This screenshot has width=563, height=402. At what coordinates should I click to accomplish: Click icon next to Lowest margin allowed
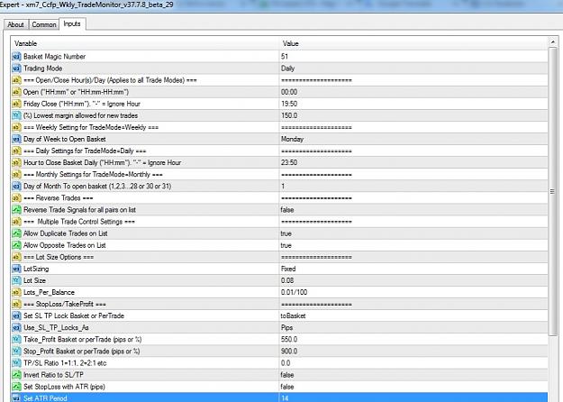point(16,115)
